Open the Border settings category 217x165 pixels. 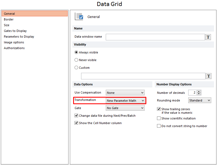[9, 19]
